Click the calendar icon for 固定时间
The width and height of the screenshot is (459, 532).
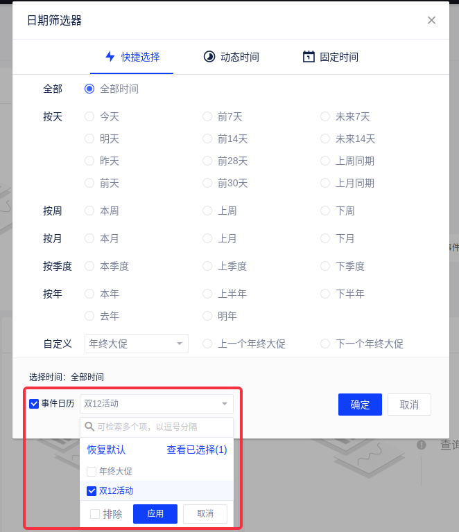pos(309,57)
